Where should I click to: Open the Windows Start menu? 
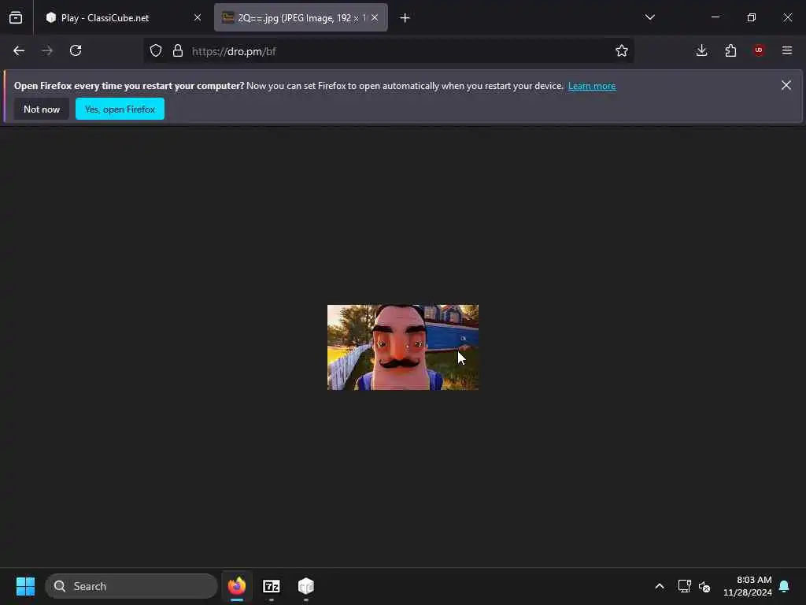tap(25, 586)
